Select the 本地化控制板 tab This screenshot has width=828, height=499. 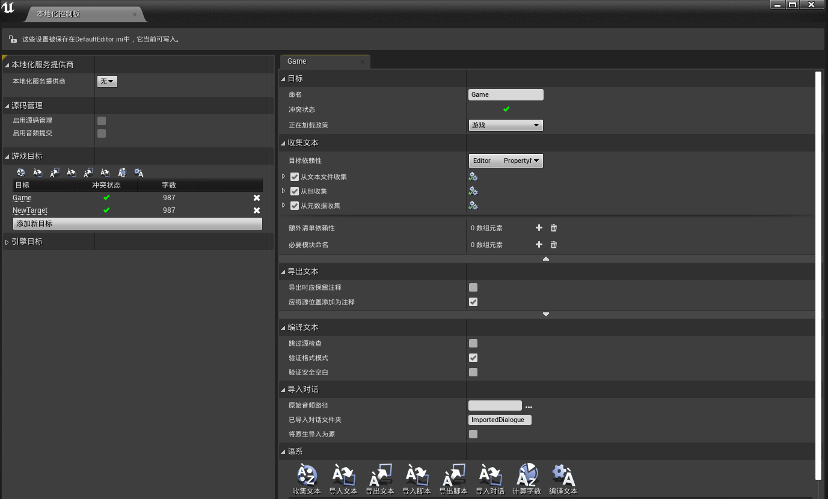click(x=78, y=14)
